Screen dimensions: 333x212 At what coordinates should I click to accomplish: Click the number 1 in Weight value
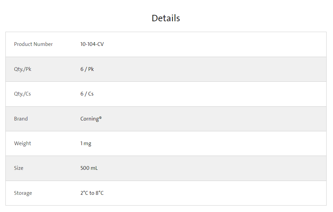tap(81, 143)
